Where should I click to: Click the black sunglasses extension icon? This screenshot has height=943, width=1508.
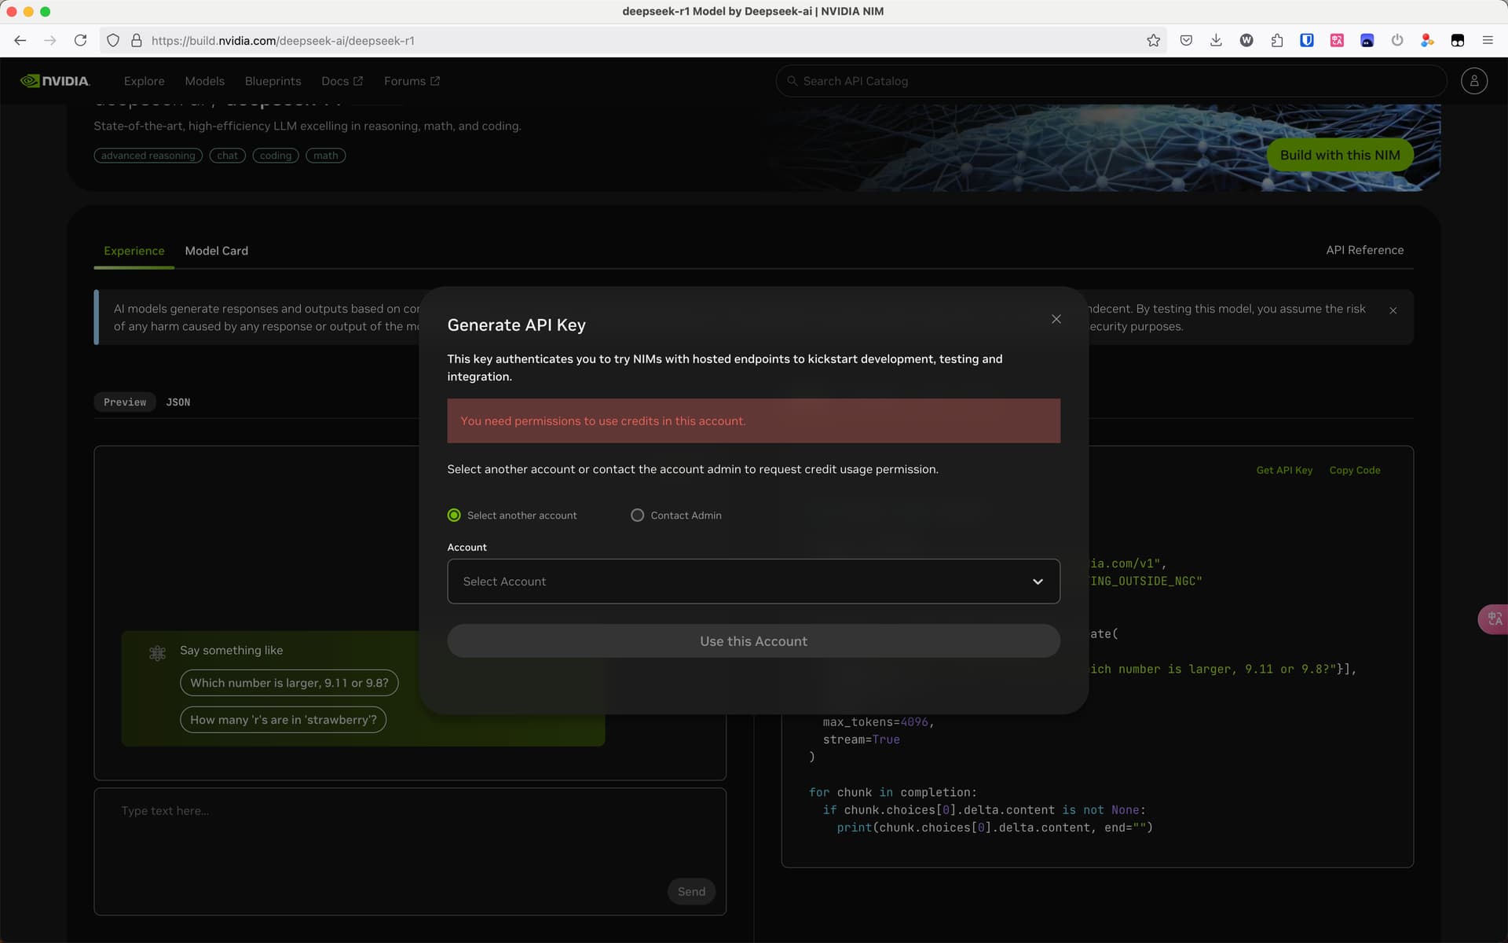[x=1458, y=40]
